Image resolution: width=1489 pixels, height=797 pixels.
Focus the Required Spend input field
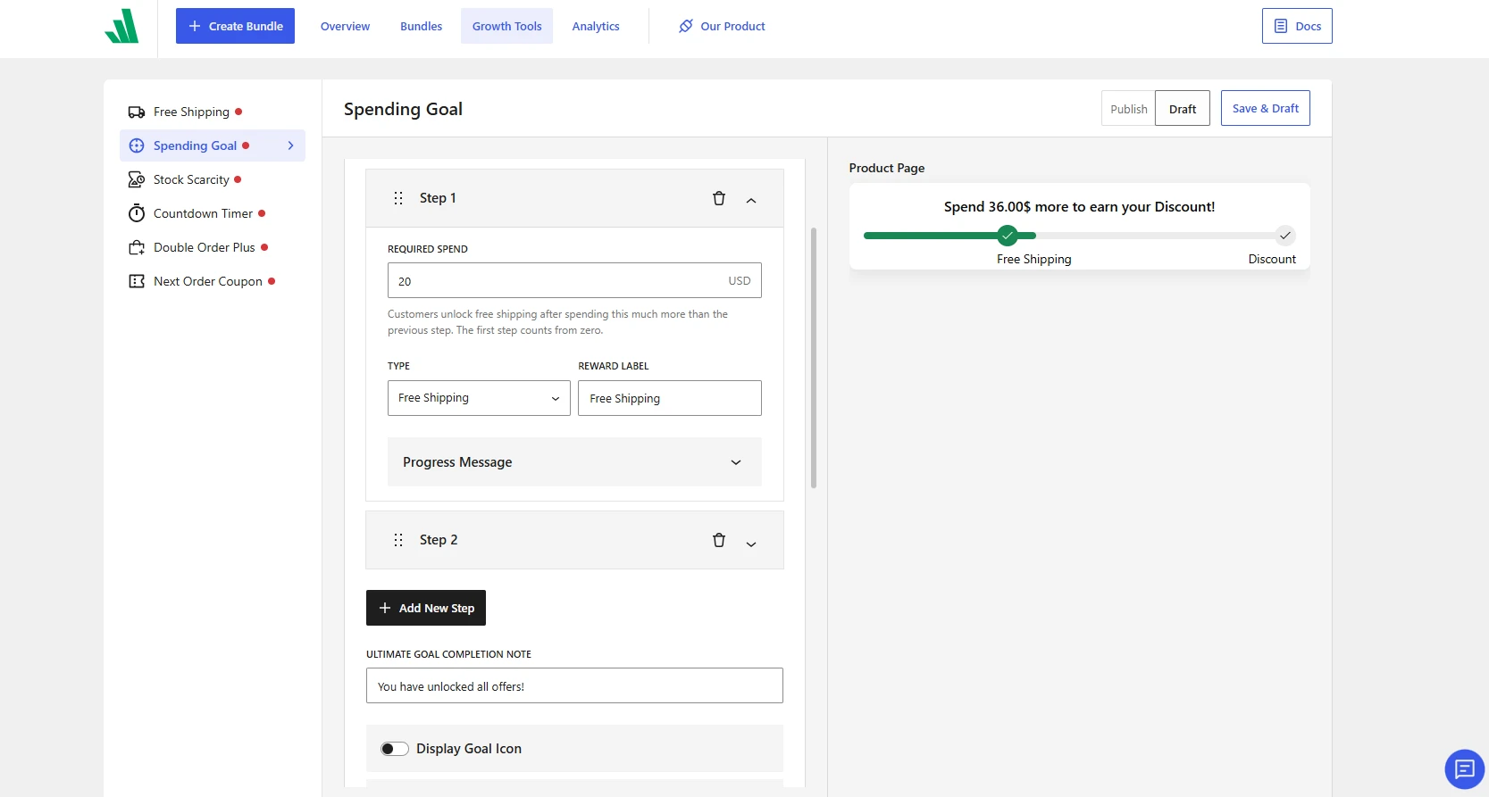point(574,280)
